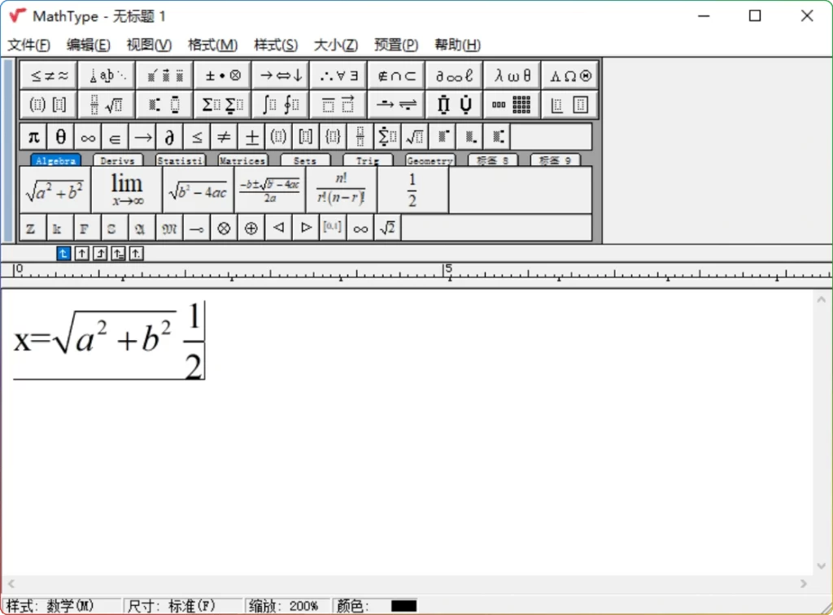Image resolution: width=833 pixels, height=615 pixels.
Task: Open the Greek letters λωθ palette
Action: [x=512, y=75]
